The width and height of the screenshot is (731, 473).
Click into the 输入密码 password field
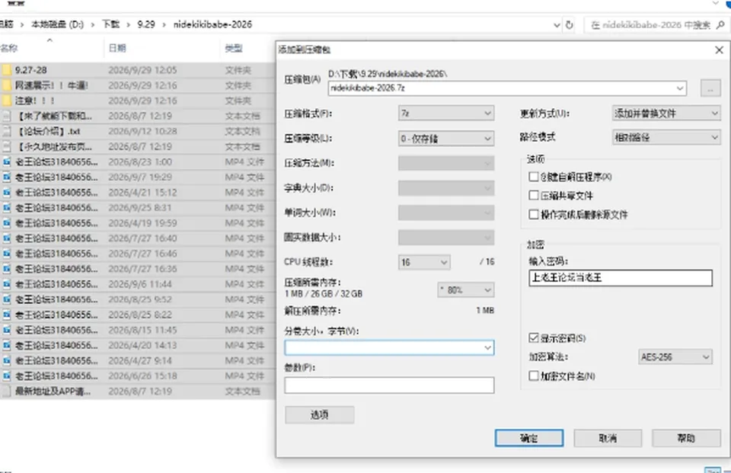point(621,278)
